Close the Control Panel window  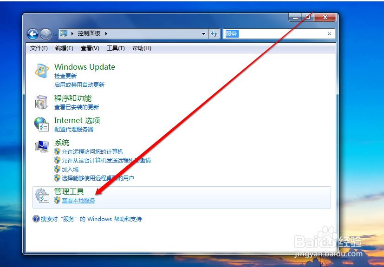click(325, 17)
